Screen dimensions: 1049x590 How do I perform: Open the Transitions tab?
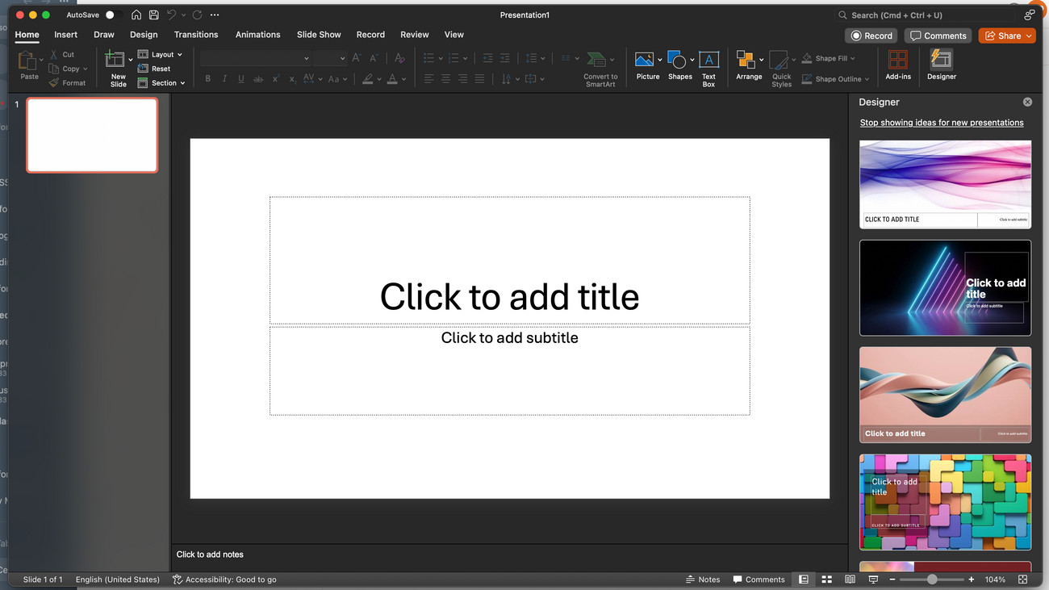[196, 35]
